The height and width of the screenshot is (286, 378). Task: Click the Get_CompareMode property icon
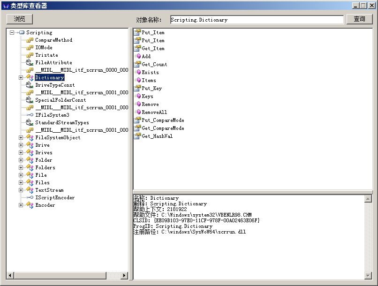(x=137, y=128)
